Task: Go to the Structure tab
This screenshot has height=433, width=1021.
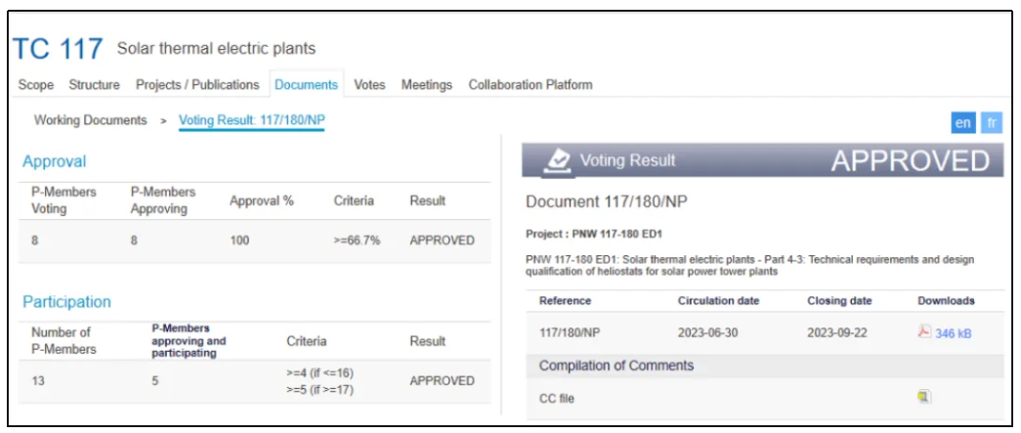Action: tap(94, 85)
